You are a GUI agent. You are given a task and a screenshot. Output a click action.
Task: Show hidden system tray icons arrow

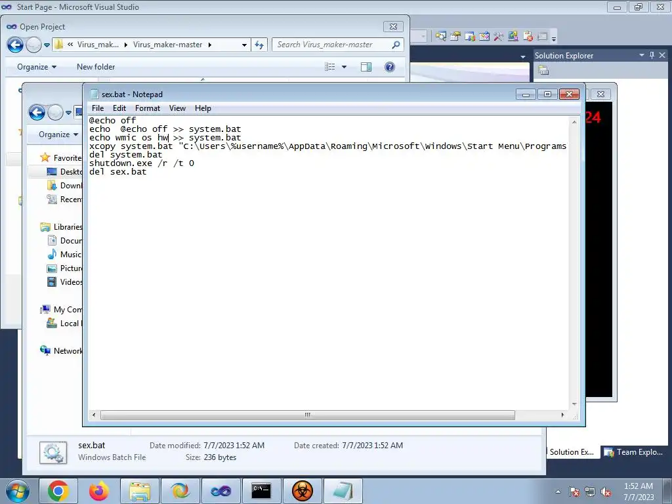tap(558, 492)
